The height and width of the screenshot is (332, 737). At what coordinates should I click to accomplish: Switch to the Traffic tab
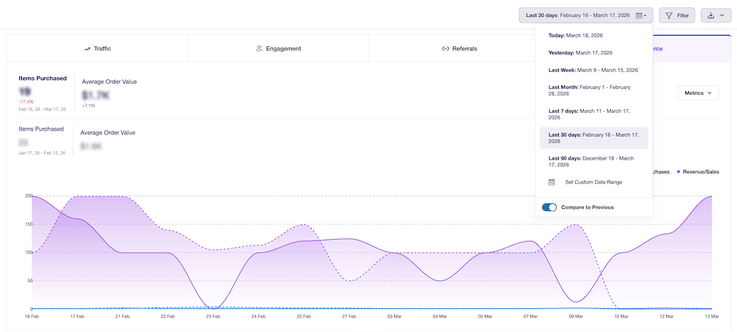(97, 48)
